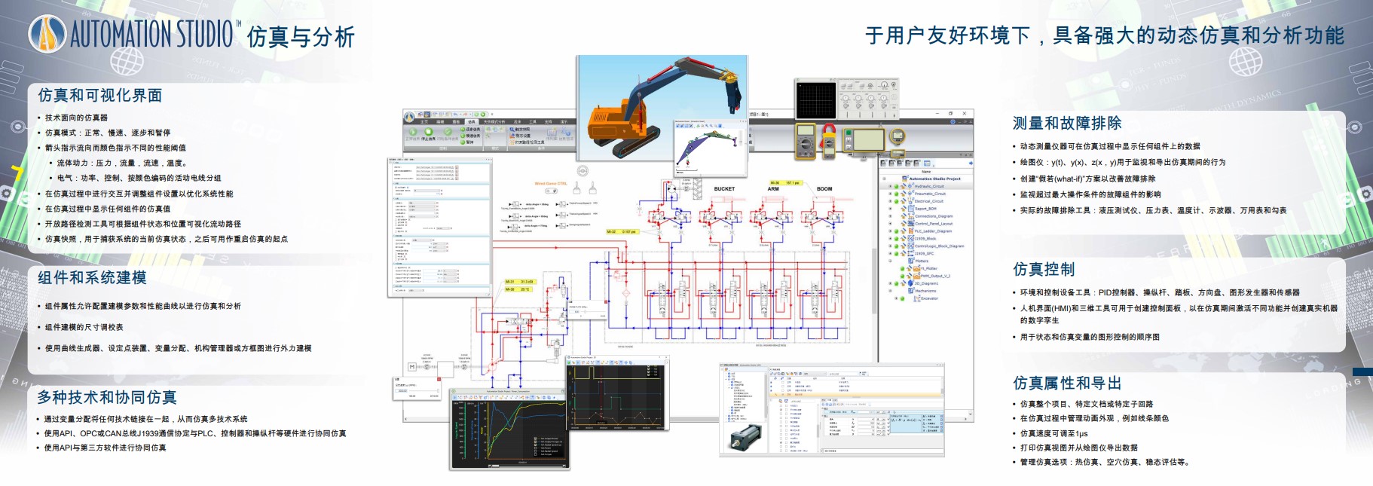Switch to the 主页 ribbon tab
The image size is (1373, 486).
point(424,122)
